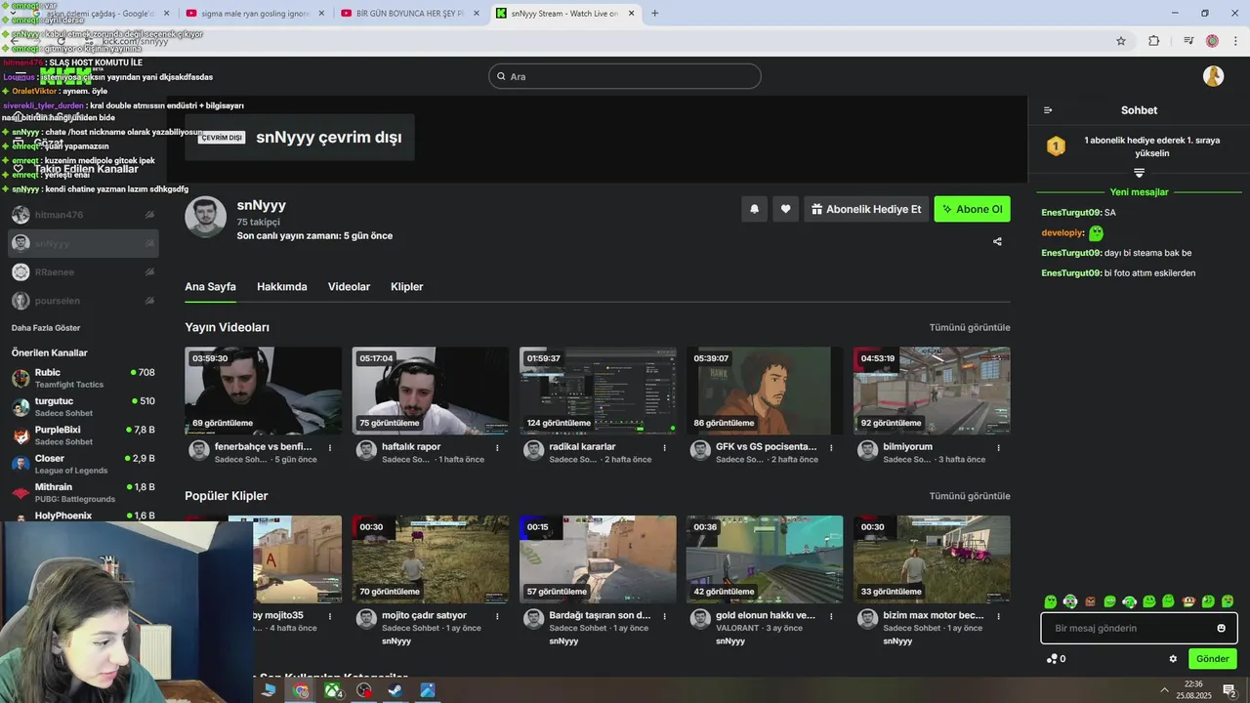Click the notification bell icon for snNyyy
The height and width of the screenshot is (703, 1250).
tap(754, 209)
